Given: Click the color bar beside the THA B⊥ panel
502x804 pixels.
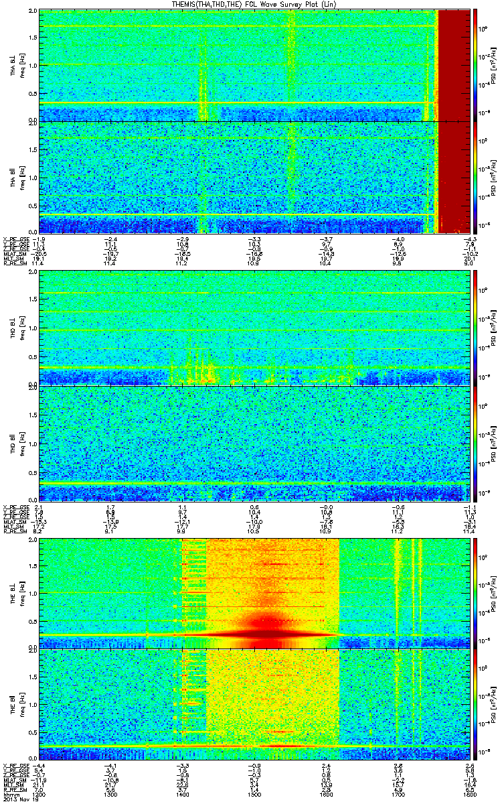Looking at the screenshot, I should click(476, 64).
